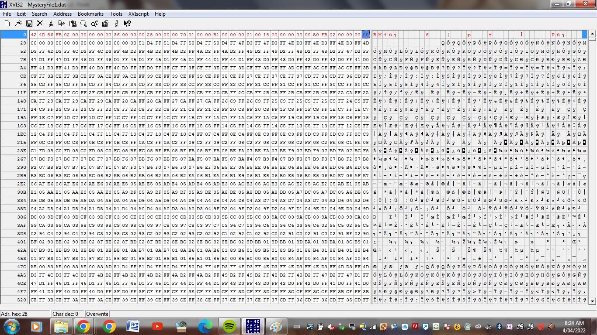Show the Adr. hex status field
The width and height of the screenshot is (597, 335).
coord(24,314)
